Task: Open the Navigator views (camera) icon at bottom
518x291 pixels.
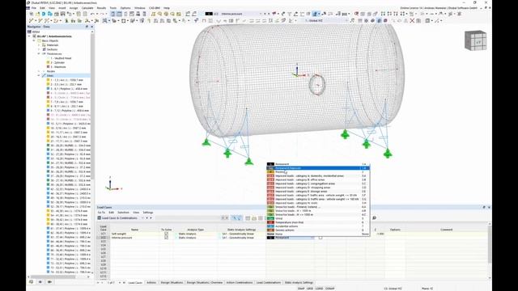Action: pos(49,282)
